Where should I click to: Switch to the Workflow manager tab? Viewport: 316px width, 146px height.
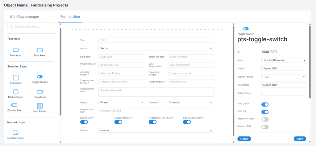coord(24,17)
